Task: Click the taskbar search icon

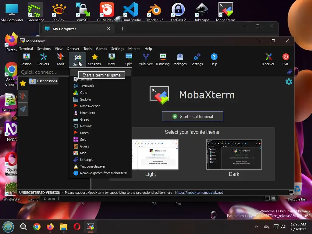Action: coord(23,227)
